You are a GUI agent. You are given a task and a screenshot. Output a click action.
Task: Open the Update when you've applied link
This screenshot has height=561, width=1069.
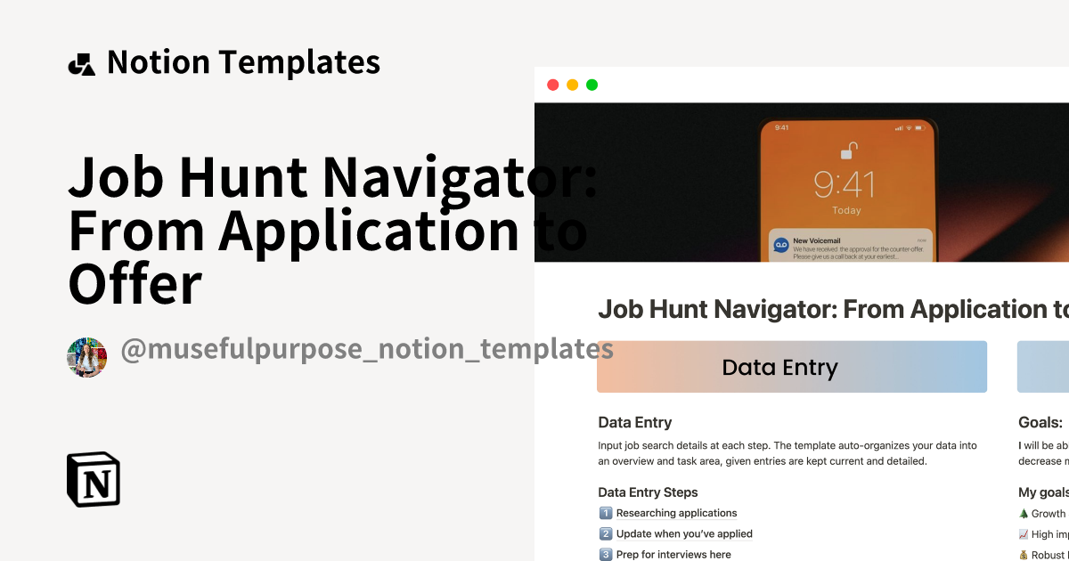684,533
